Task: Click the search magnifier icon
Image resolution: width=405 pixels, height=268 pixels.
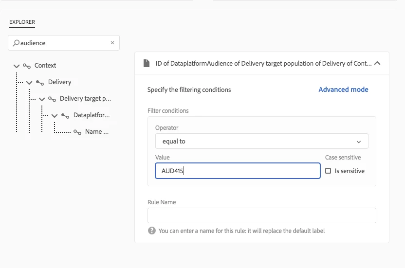Action: point(16,43)
